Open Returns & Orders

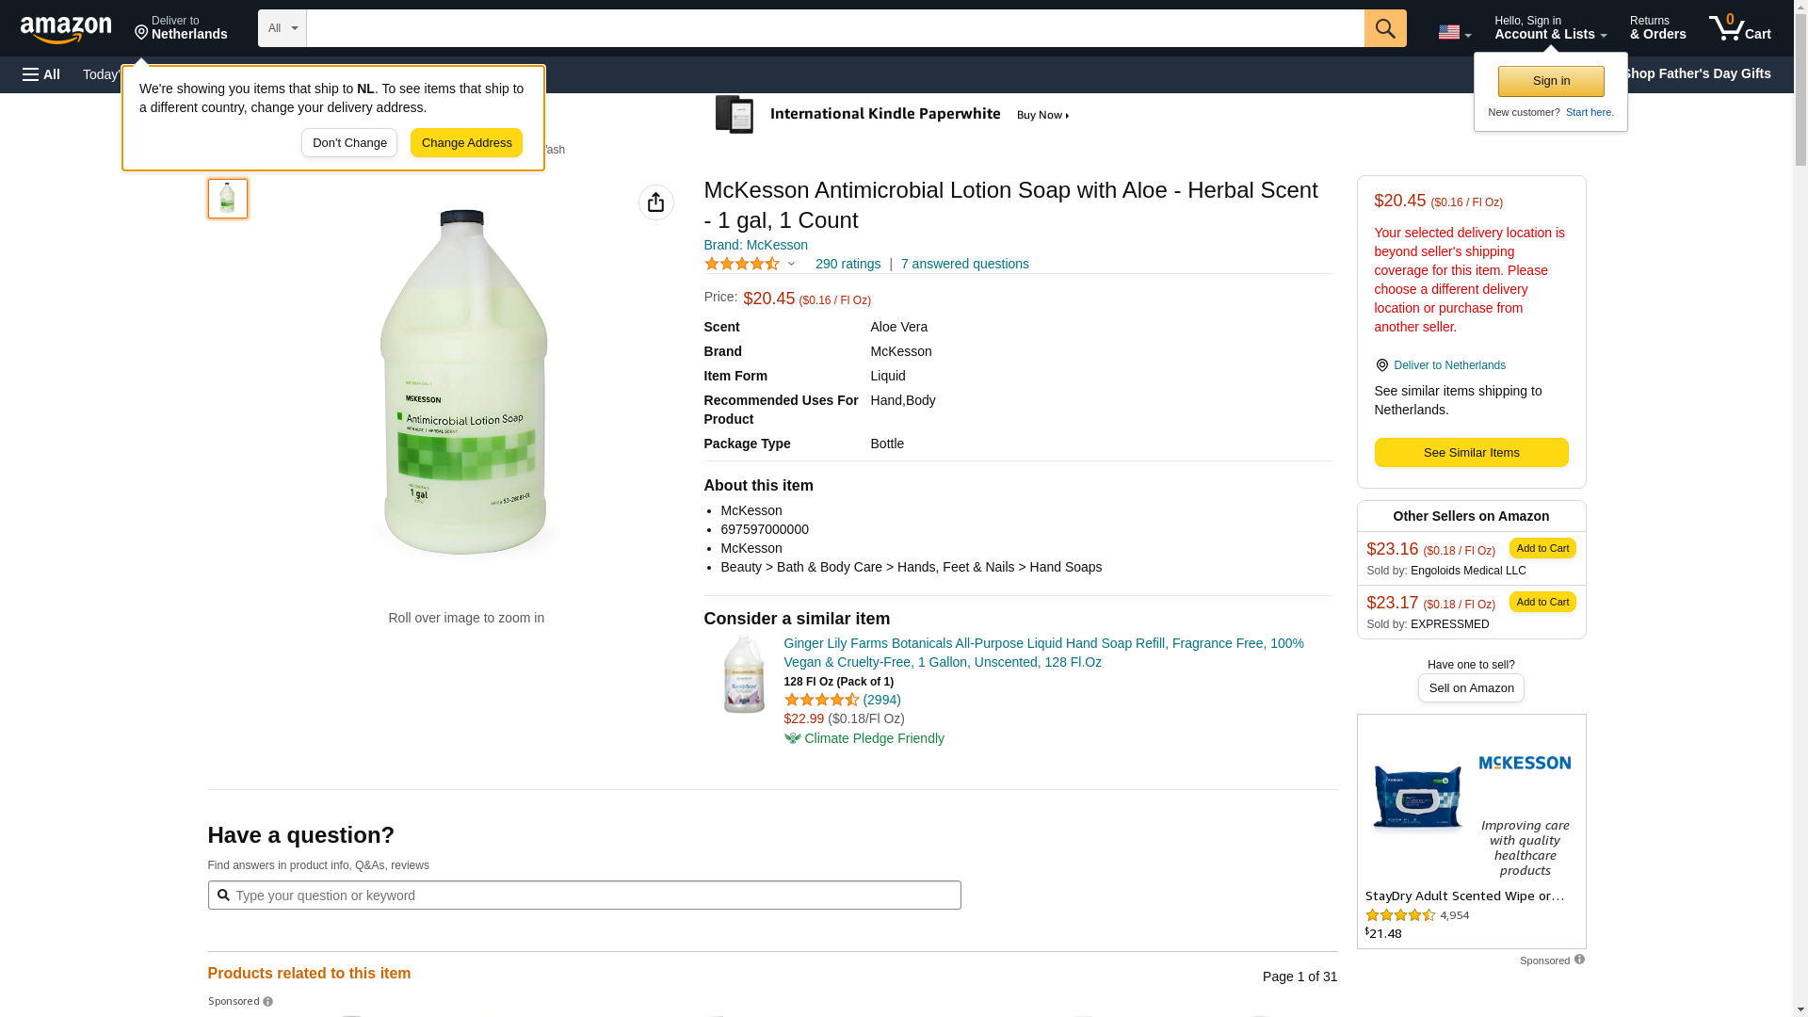1657,28
